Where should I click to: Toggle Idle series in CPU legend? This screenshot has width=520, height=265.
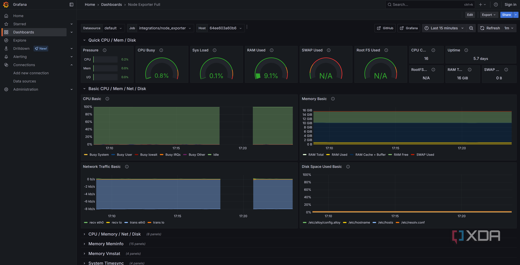(216, 155)
